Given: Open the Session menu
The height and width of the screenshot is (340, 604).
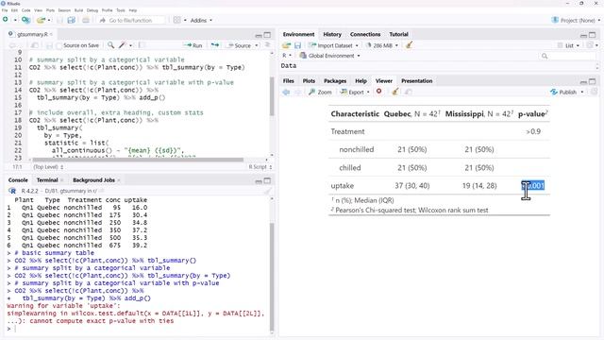Looking at the screenshot, I should [x=64, y=10].
